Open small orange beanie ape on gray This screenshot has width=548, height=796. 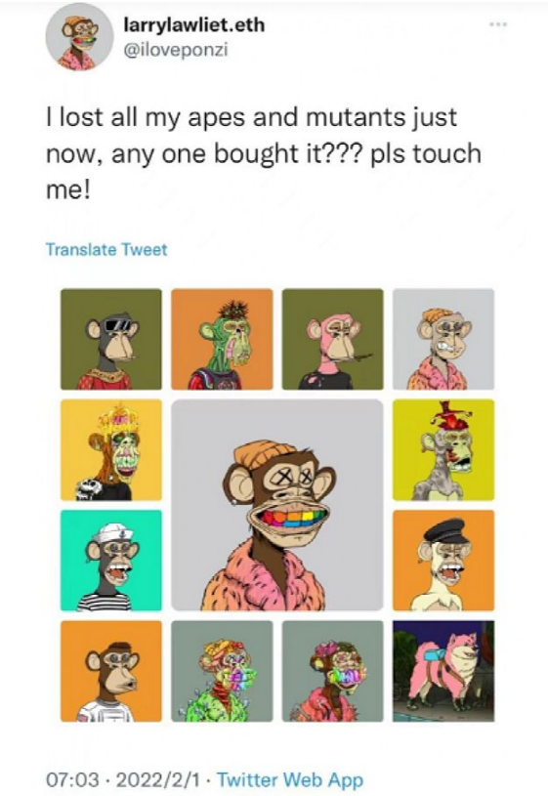click(443, 339)
